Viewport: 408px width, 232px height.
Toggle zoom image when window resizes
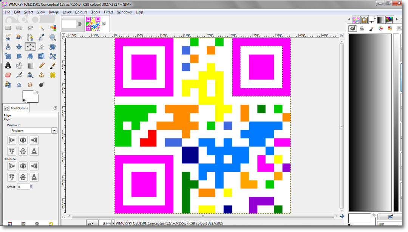pyautogui.click(x=342, y=35)
